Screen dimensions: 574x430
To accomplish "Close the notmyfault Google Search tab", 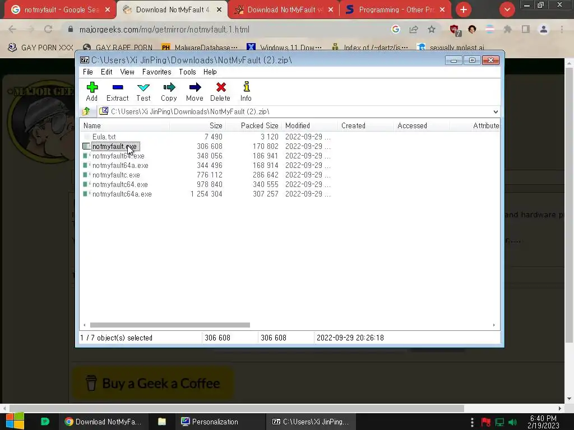I will point(108,10).
